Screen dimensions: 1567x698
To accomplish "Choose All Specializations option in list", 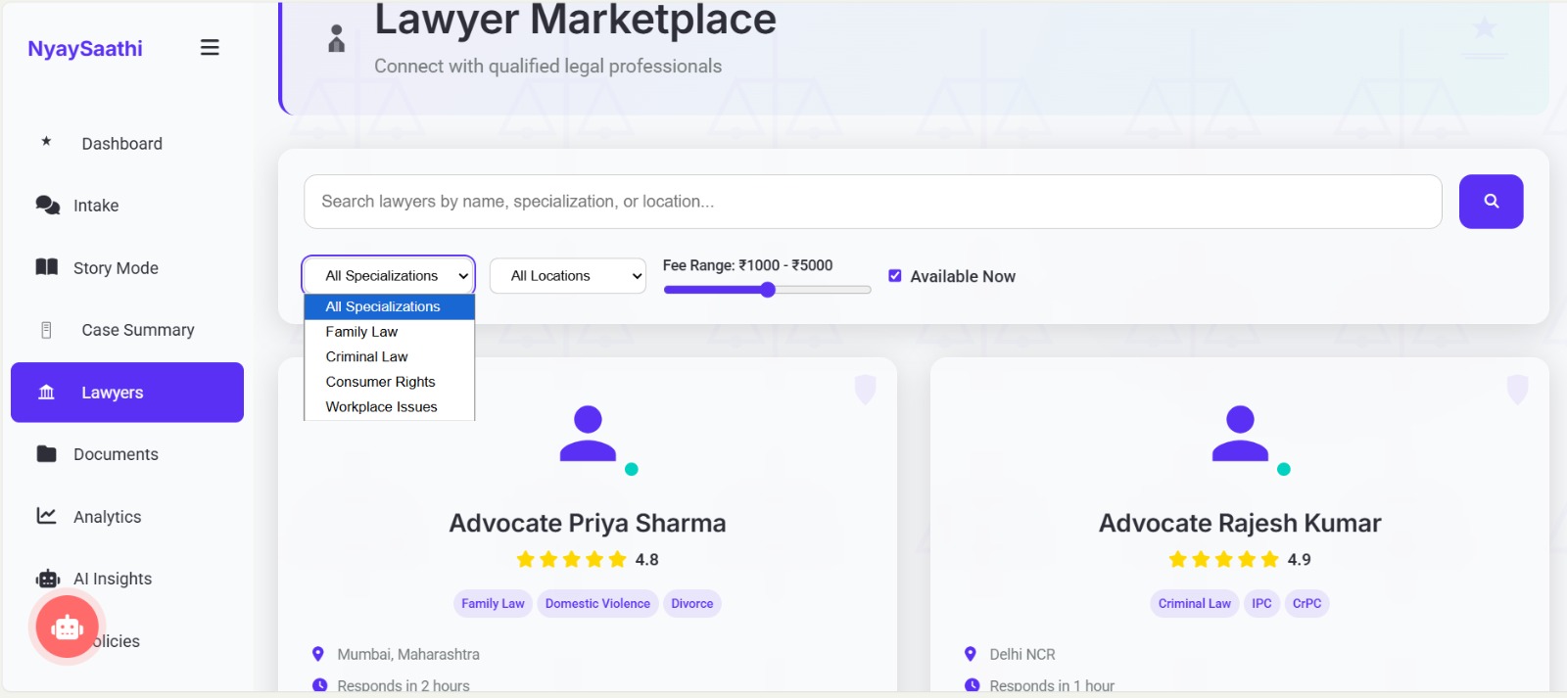I will tap(389, 306).
